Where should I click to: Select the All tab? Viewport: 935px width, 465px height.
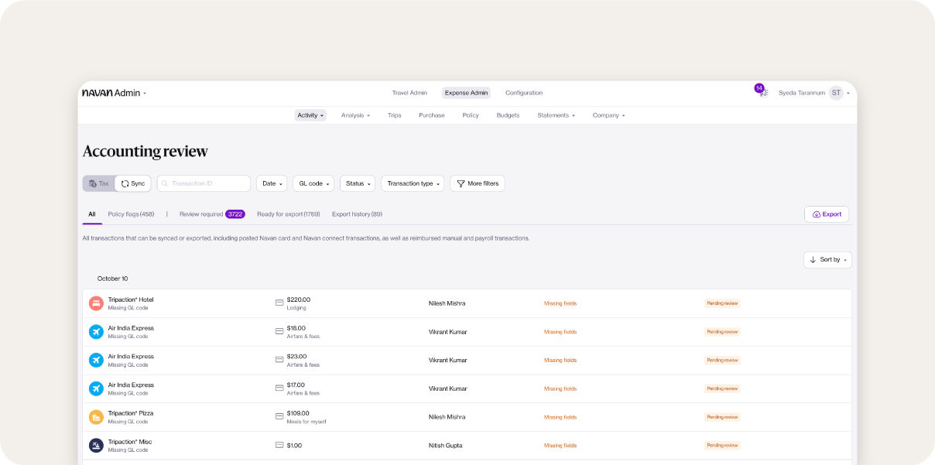[x=92, y=214]
